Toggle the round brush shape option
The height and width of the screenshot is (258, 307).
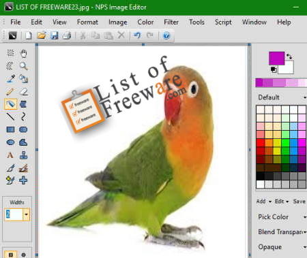point(23,255)
